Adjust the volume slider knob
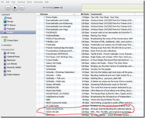This screenshot has height=118, width=145. 54,8
